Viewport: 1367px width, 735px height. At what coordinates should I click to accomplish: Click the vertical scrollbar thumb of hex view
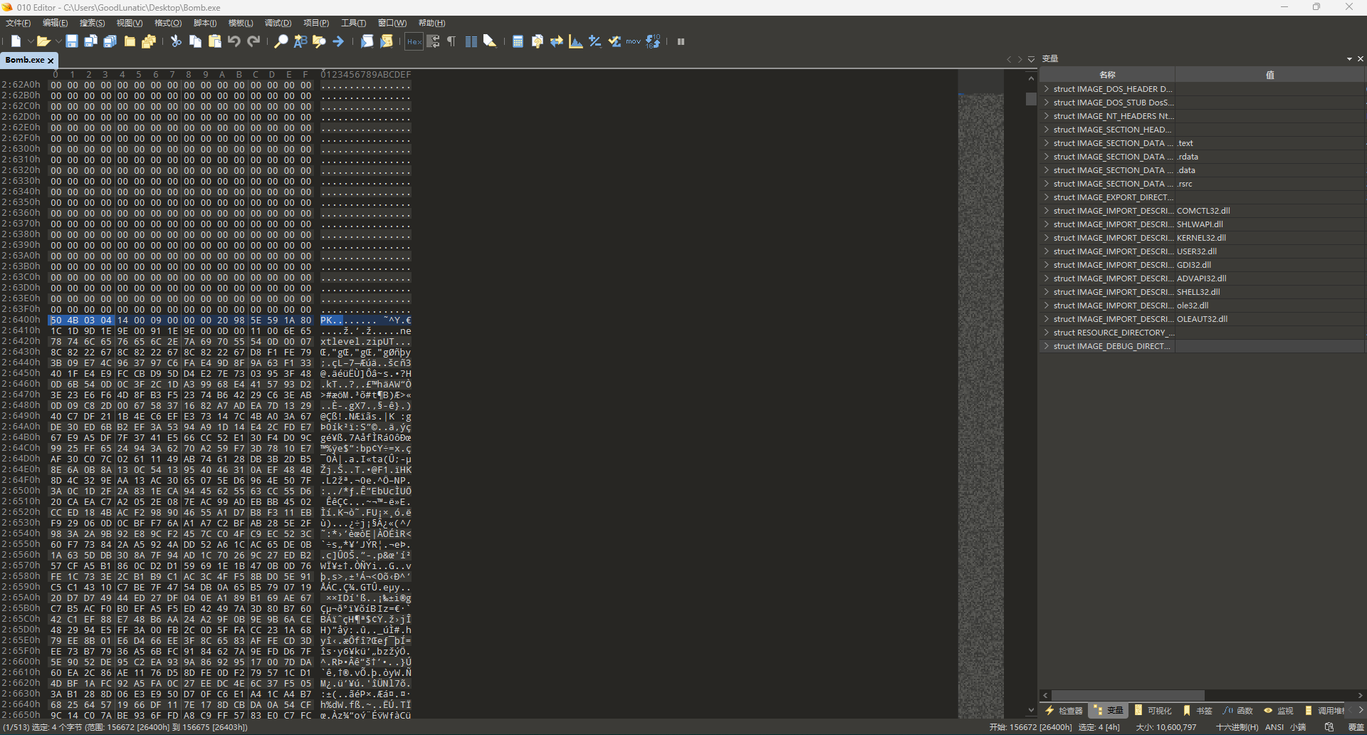point(1031,99)
